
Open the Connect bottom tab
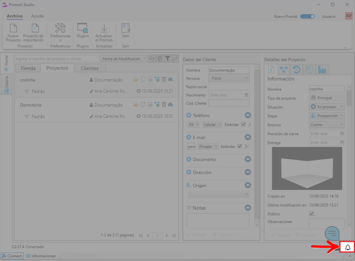[x=12, y=256]
